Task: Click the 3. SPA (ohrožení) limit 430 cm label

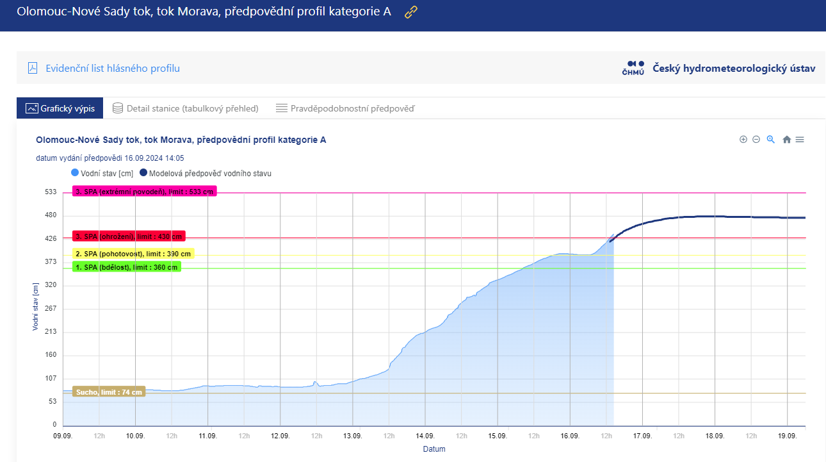Action: 129,236
